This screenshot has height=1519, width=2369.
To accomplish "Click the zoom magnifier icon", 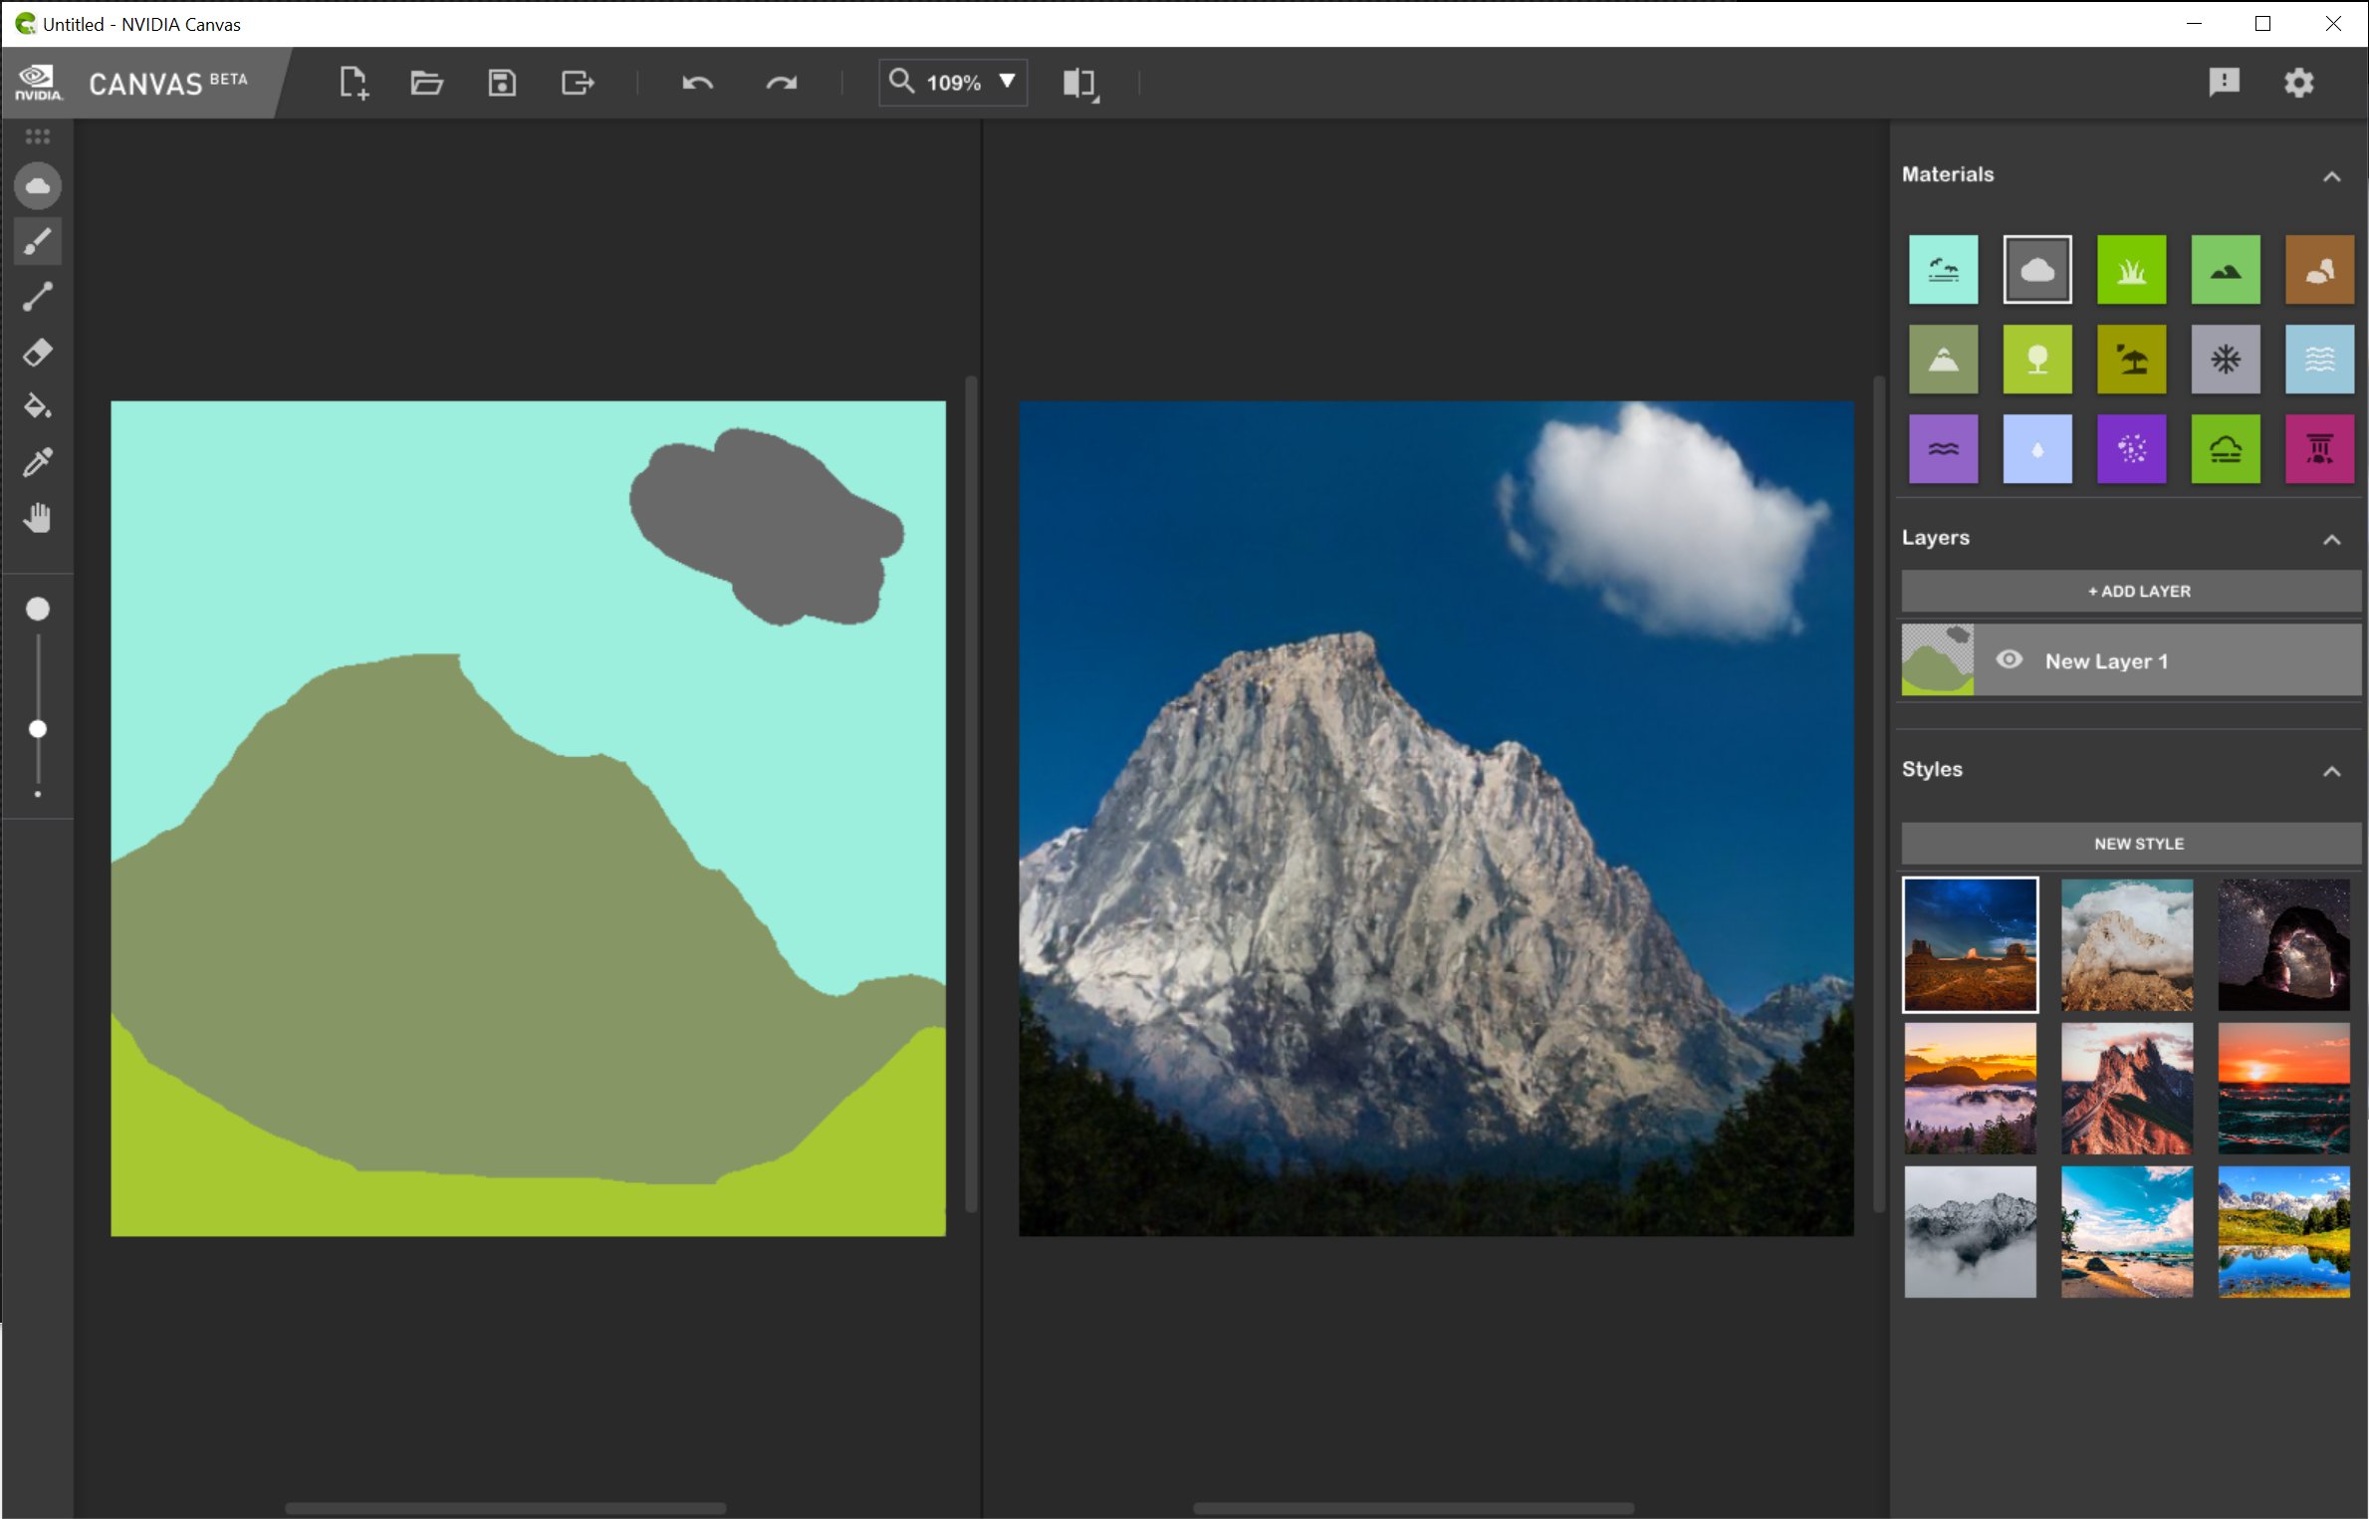I will tap(901, 82).
